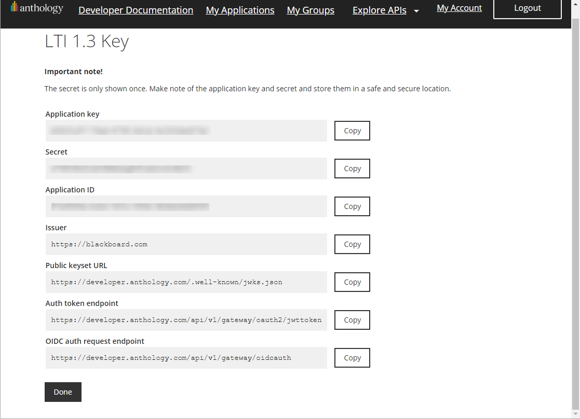The height and width of the screenshot is (419, 580).
Task: Select the oauth2/jwttoken endpoint text
Action: click(186, 320)
